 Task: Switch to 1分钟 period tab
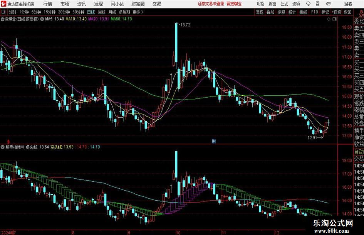tap(24, 12)
